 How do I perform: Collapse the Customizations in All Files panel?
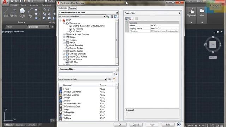coord(117,13)
